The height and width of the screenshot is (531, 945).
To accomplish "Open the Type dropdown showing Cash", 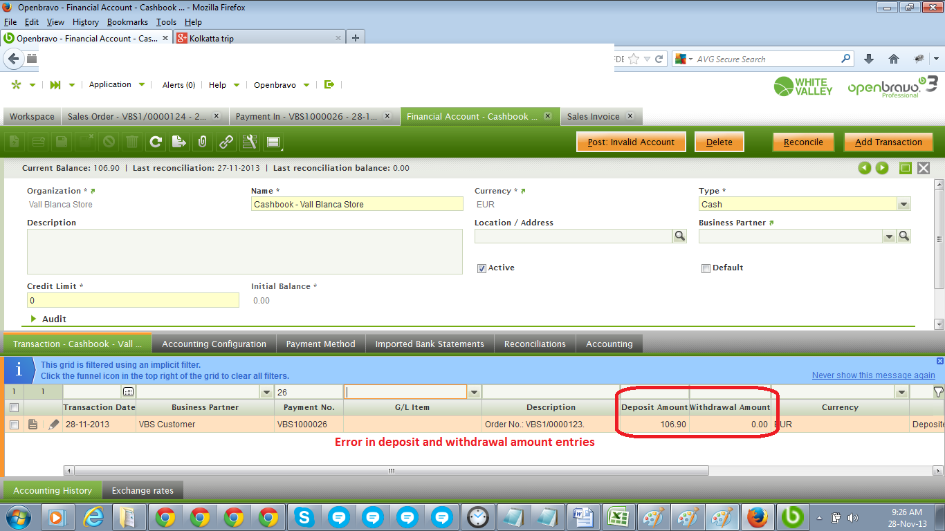I will (x=903, y=204).
